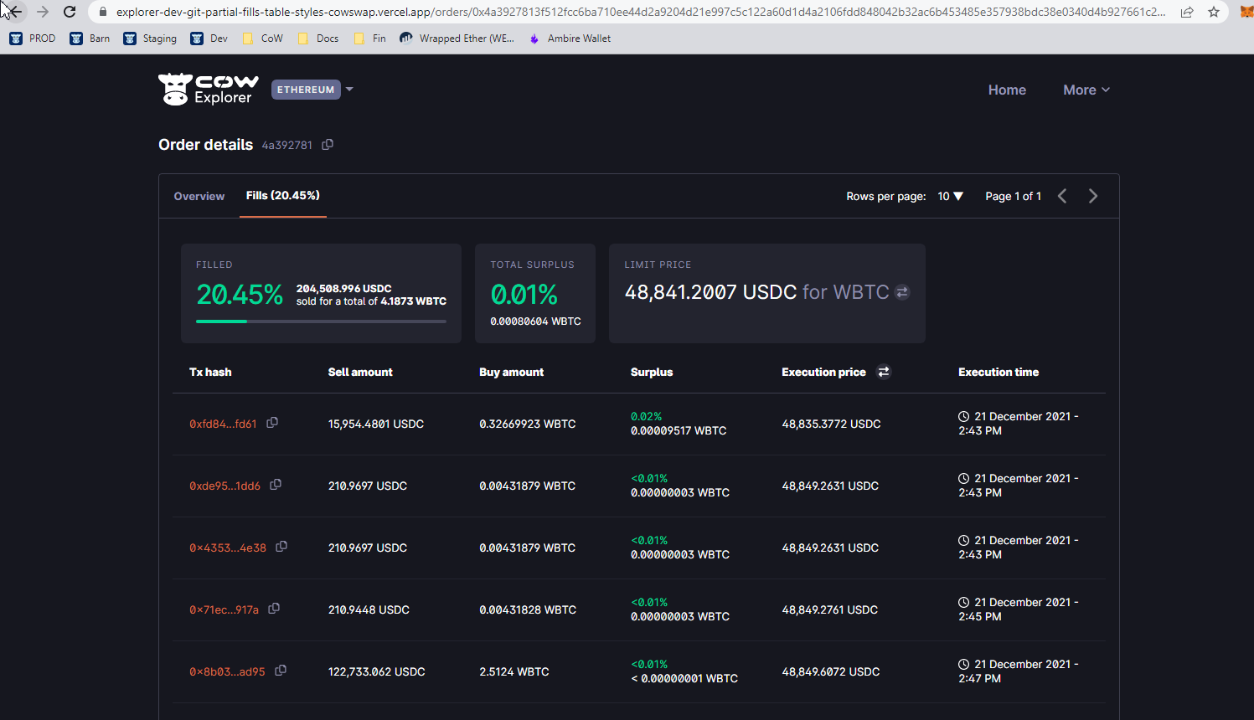
Task: Select the 0.02% surplus value
Action: click(x=646, y=416)
